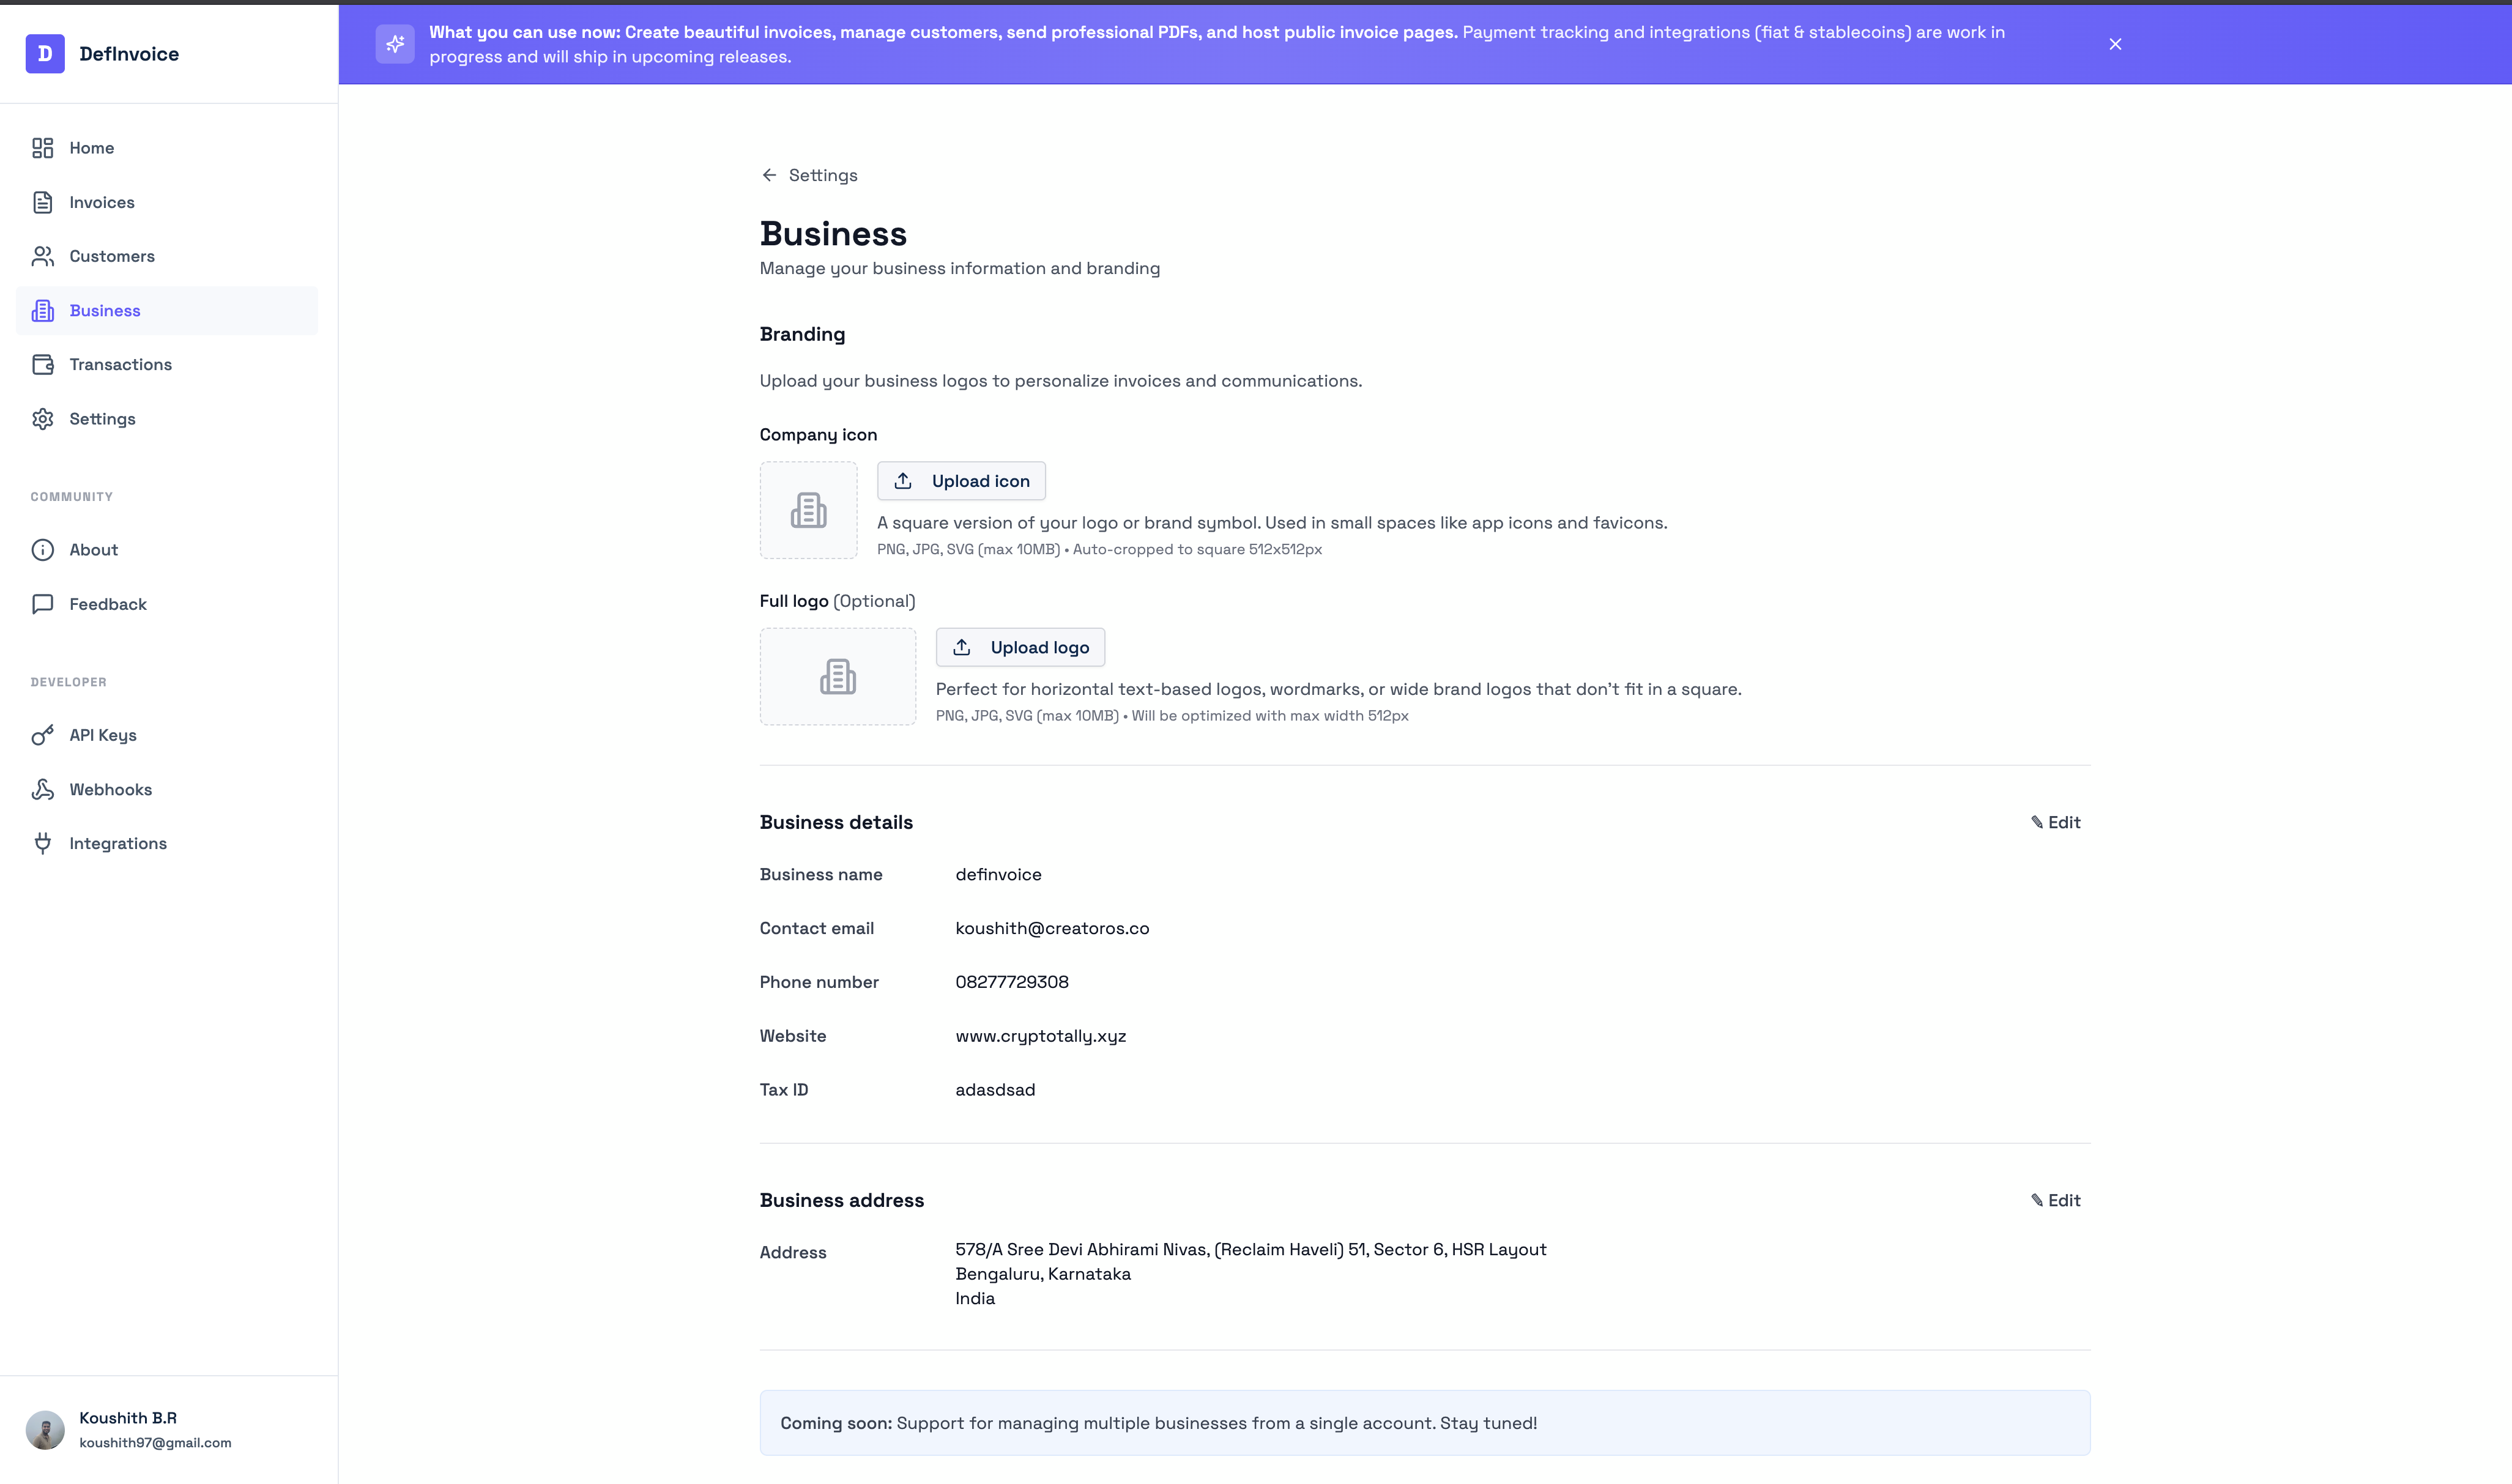
Task: Click the Business icon in sidebar
Action: tap(42, 310)
